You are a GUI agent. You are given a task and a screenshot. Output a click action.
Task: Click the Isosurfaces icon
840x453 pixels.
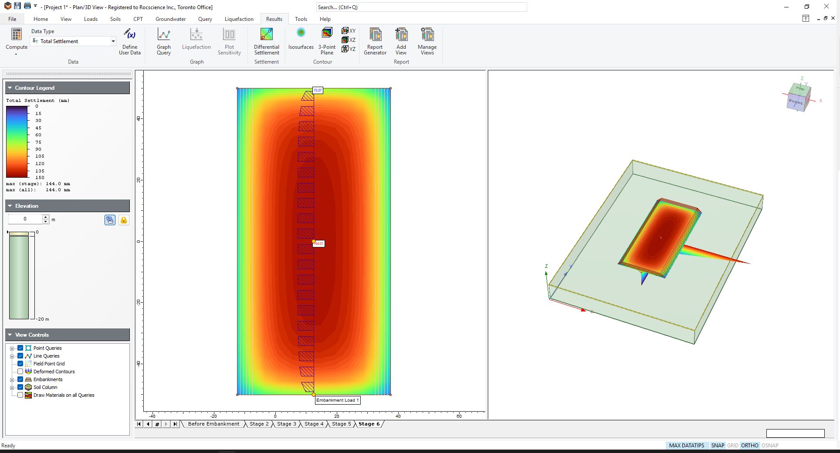click(301, 33)
